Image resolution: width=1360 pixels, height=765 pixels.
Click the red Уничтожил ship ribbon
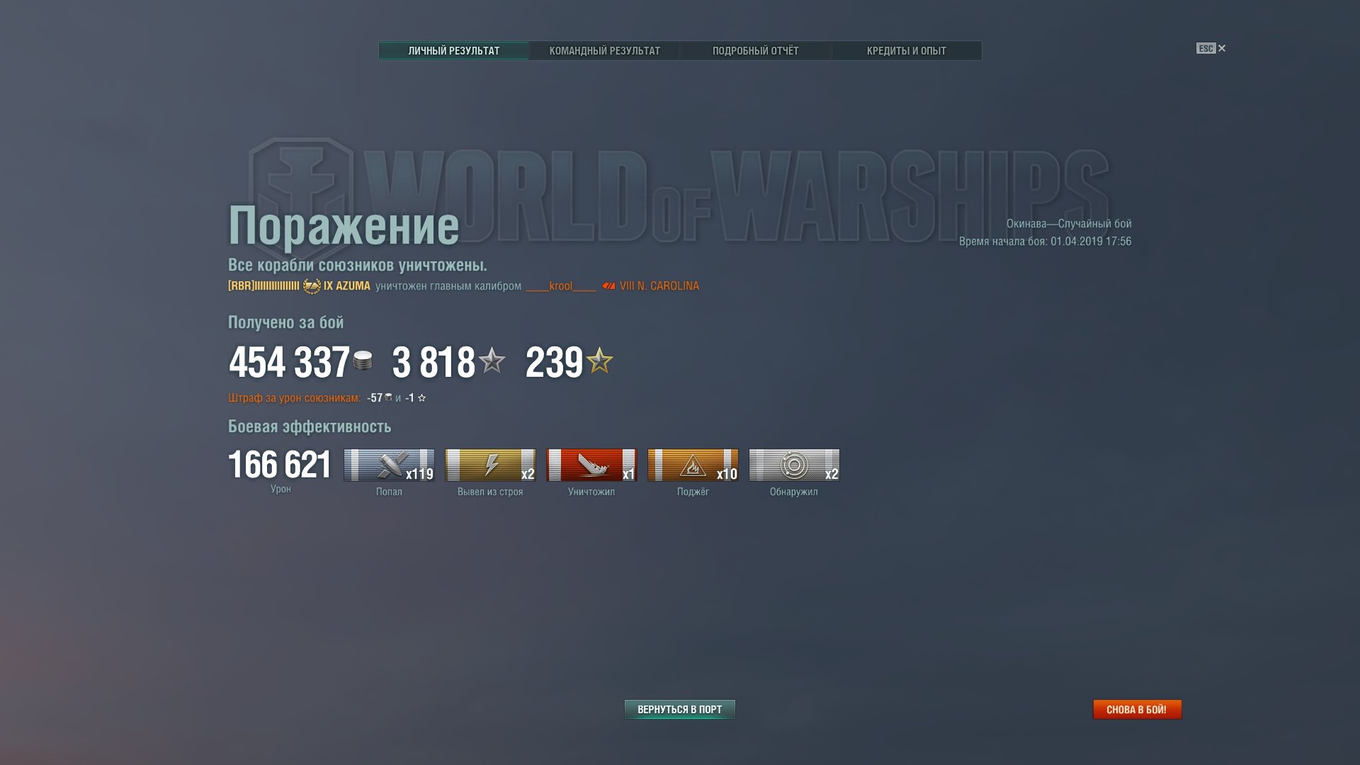tap(591, 465)
